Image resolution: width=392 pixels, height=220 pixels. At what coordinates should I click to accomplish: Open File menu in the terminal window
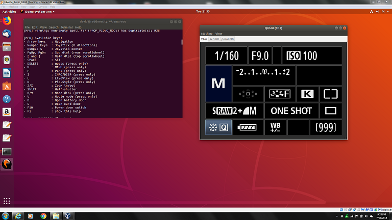(x=27, y=27)
